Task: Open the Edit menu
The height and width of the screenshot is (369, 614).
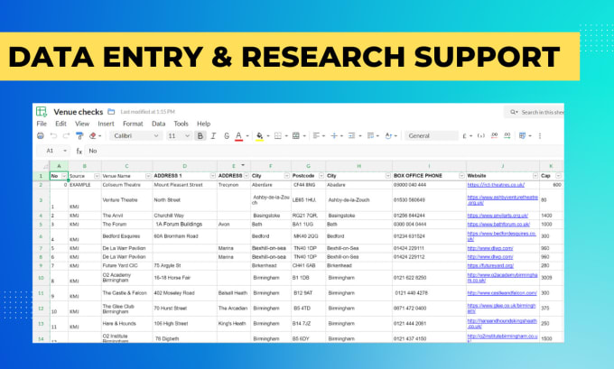Action: [60, 124]
